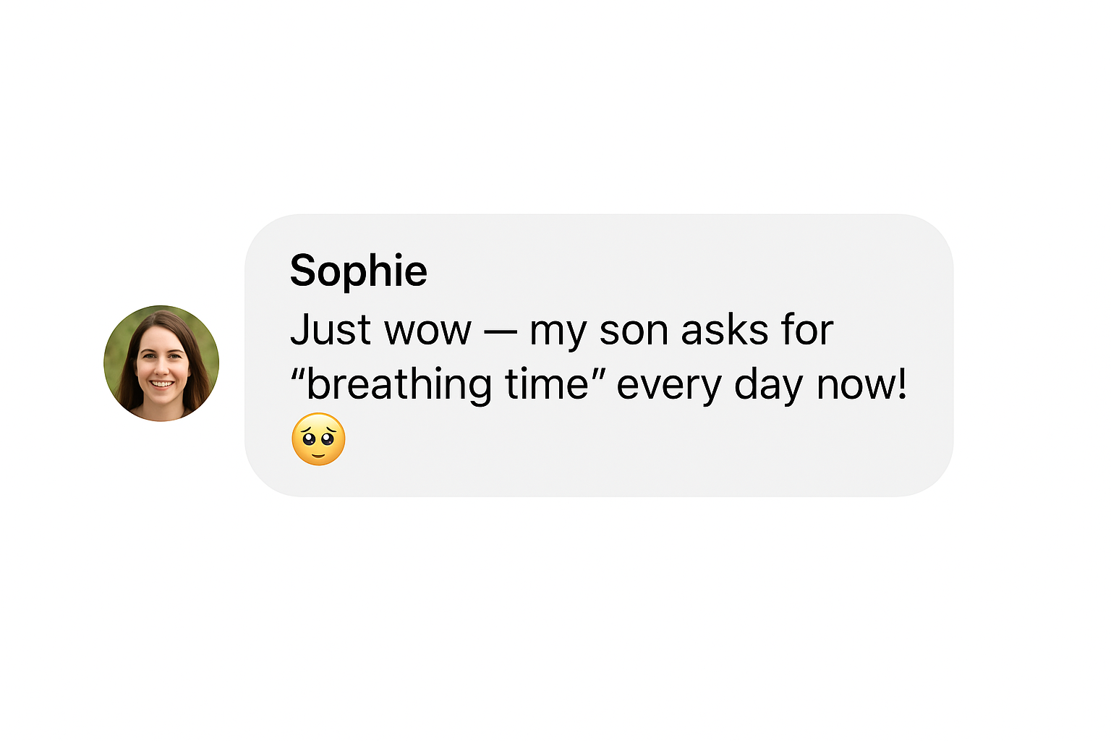This screenshot has height=741, width=1111.
Task: Click the word "wow" in the message
Action: 428,333
